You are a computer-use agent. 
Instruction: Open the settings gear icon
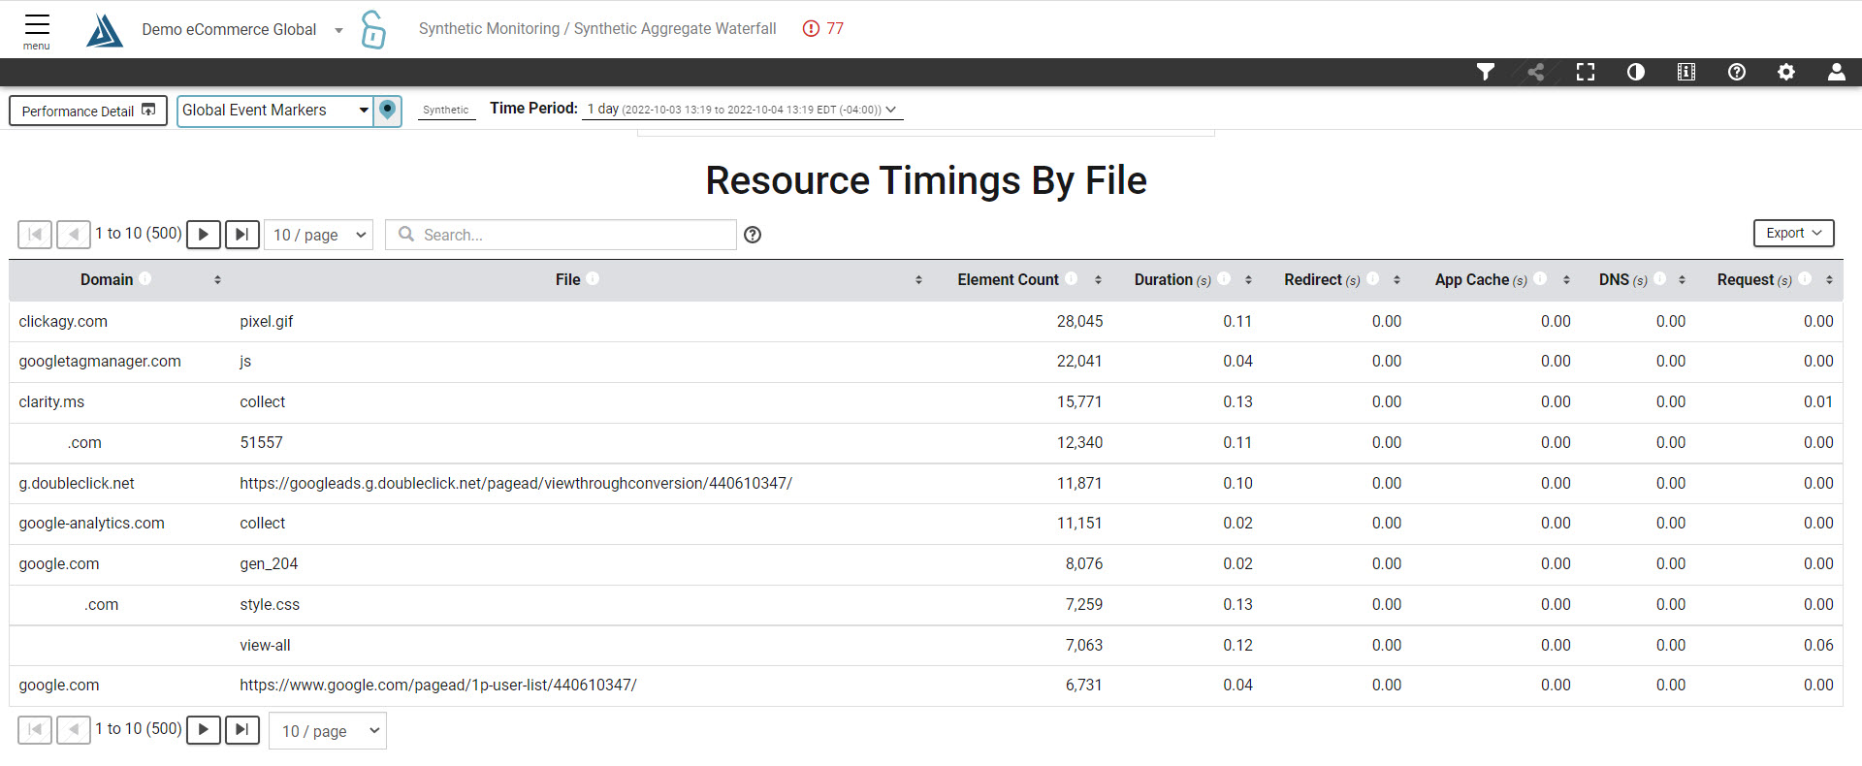(1786, 72)
